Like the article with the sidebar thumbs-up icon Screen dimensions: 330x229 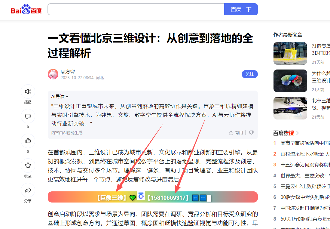pyautogui.click(x=28, y=141)
